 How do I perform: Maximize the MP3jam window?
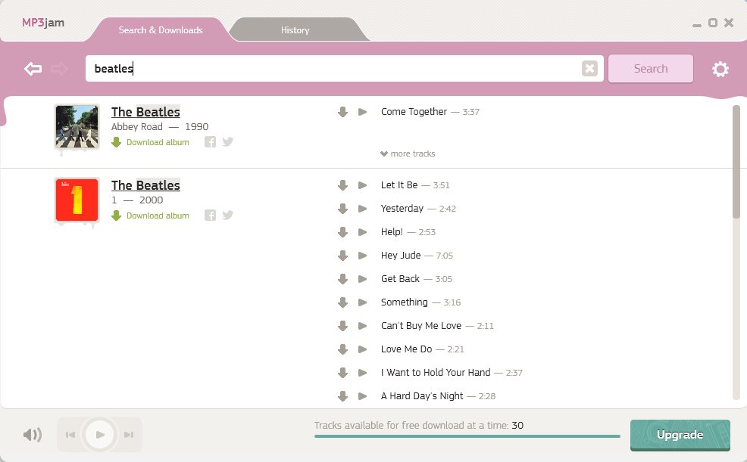click(713, 23)
